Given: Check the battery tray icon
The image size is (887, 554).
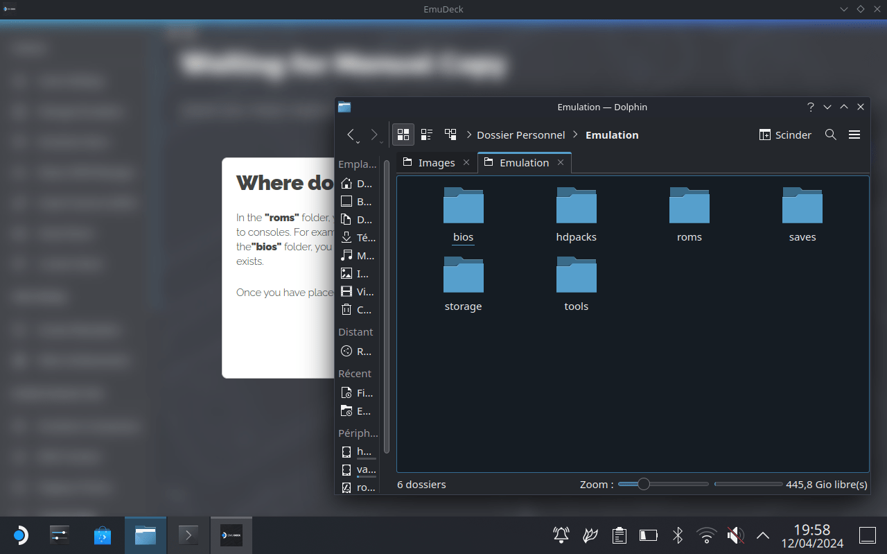Looking at the screenshot, I should 649,535.
